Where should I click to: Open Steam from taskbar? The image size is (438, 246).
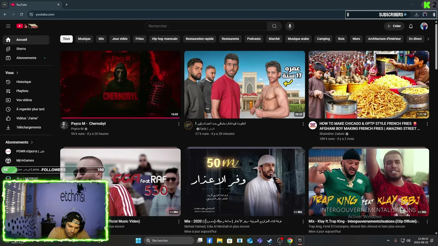tap(270, 241)
